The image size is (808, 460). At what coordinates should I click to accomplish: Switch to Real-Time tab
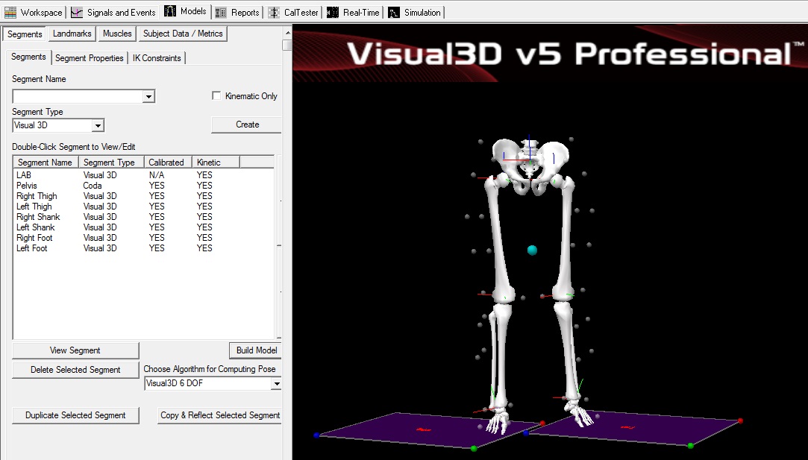pyautogui.click(x=354, y=13)
